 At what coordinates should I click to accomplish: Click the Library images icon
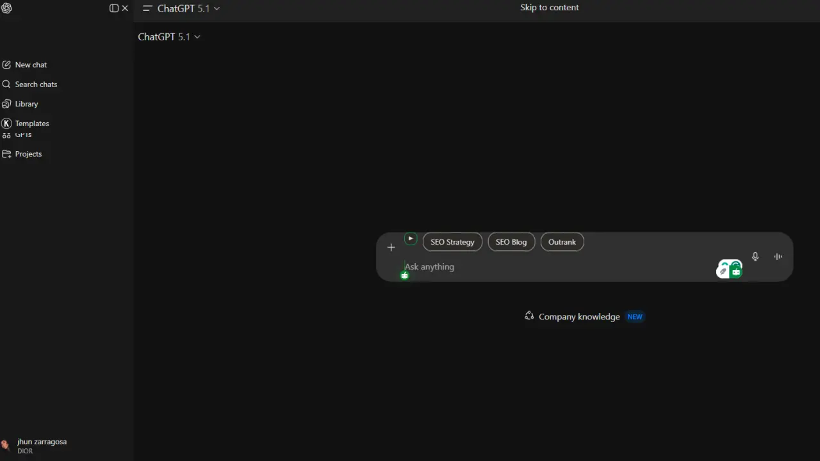pos(6,104)
